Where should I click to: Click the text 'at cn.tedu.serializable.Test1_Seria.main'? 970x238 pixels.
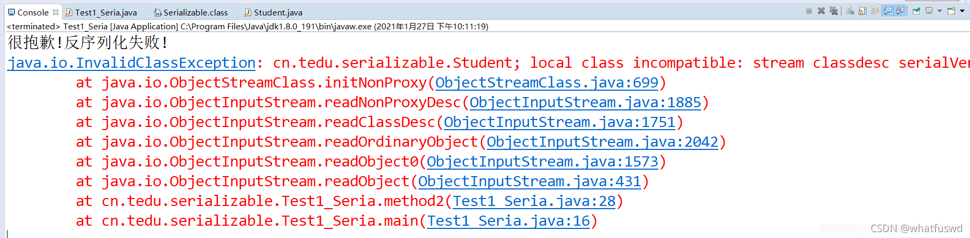[247, 221]
